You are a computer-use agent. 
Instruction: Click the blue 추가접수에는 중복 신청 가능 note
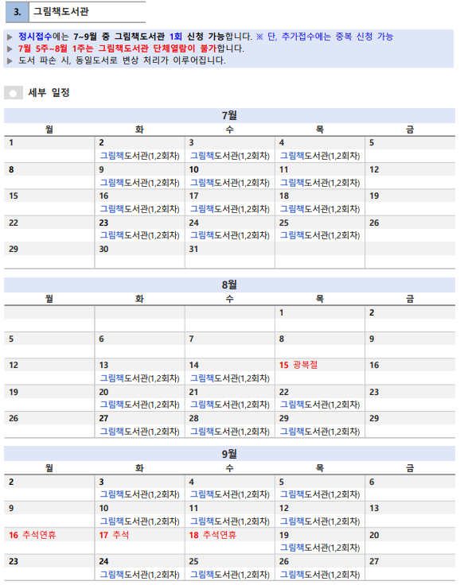[337, 37]
